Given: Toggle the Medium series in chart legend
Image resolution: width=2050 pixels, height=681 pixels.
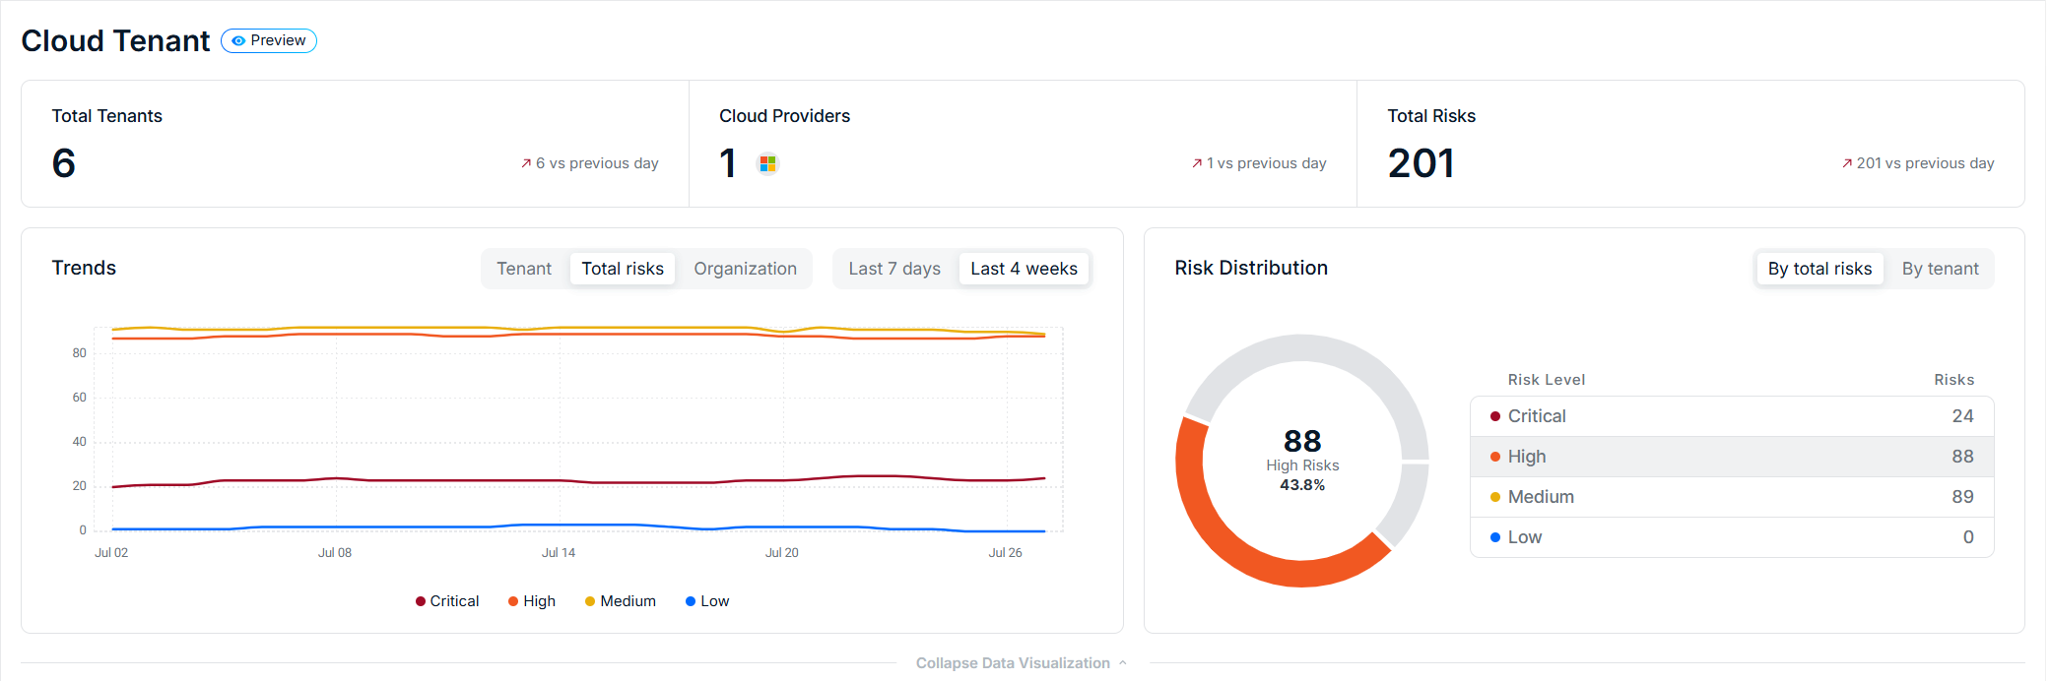Looking at the screenshot, I should click(621, 601).
